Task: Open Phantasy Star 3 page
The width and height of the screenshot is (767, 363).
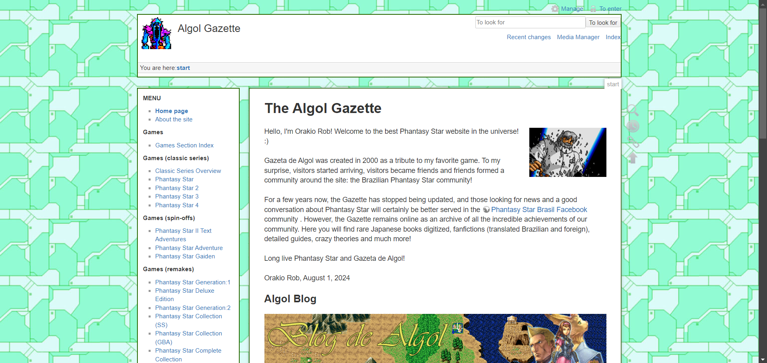Action: point(177,196)
